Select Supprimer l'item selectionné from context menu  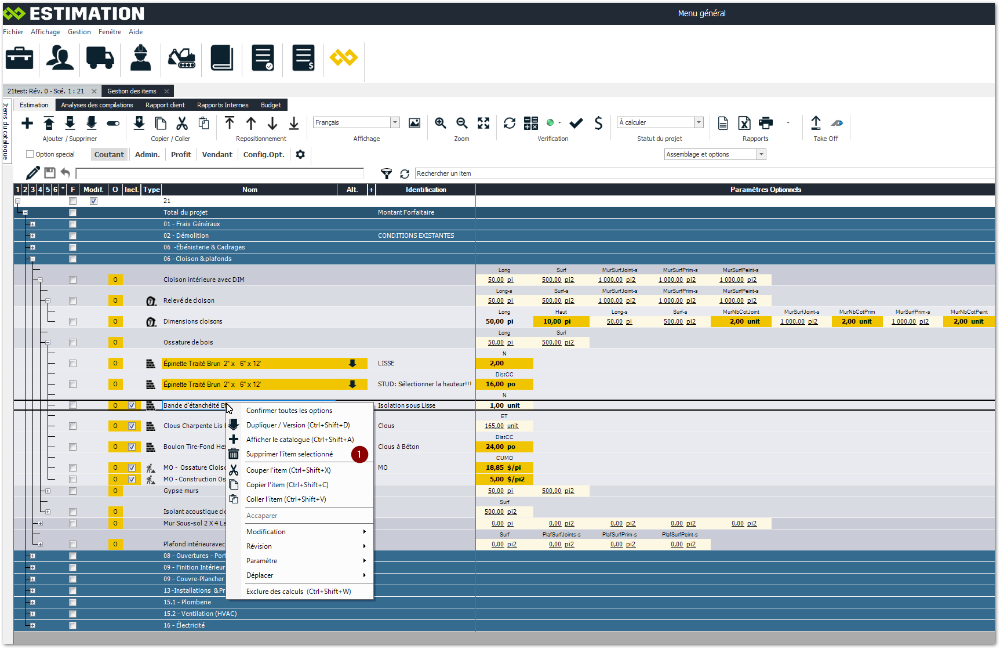(x=289, y=454)
